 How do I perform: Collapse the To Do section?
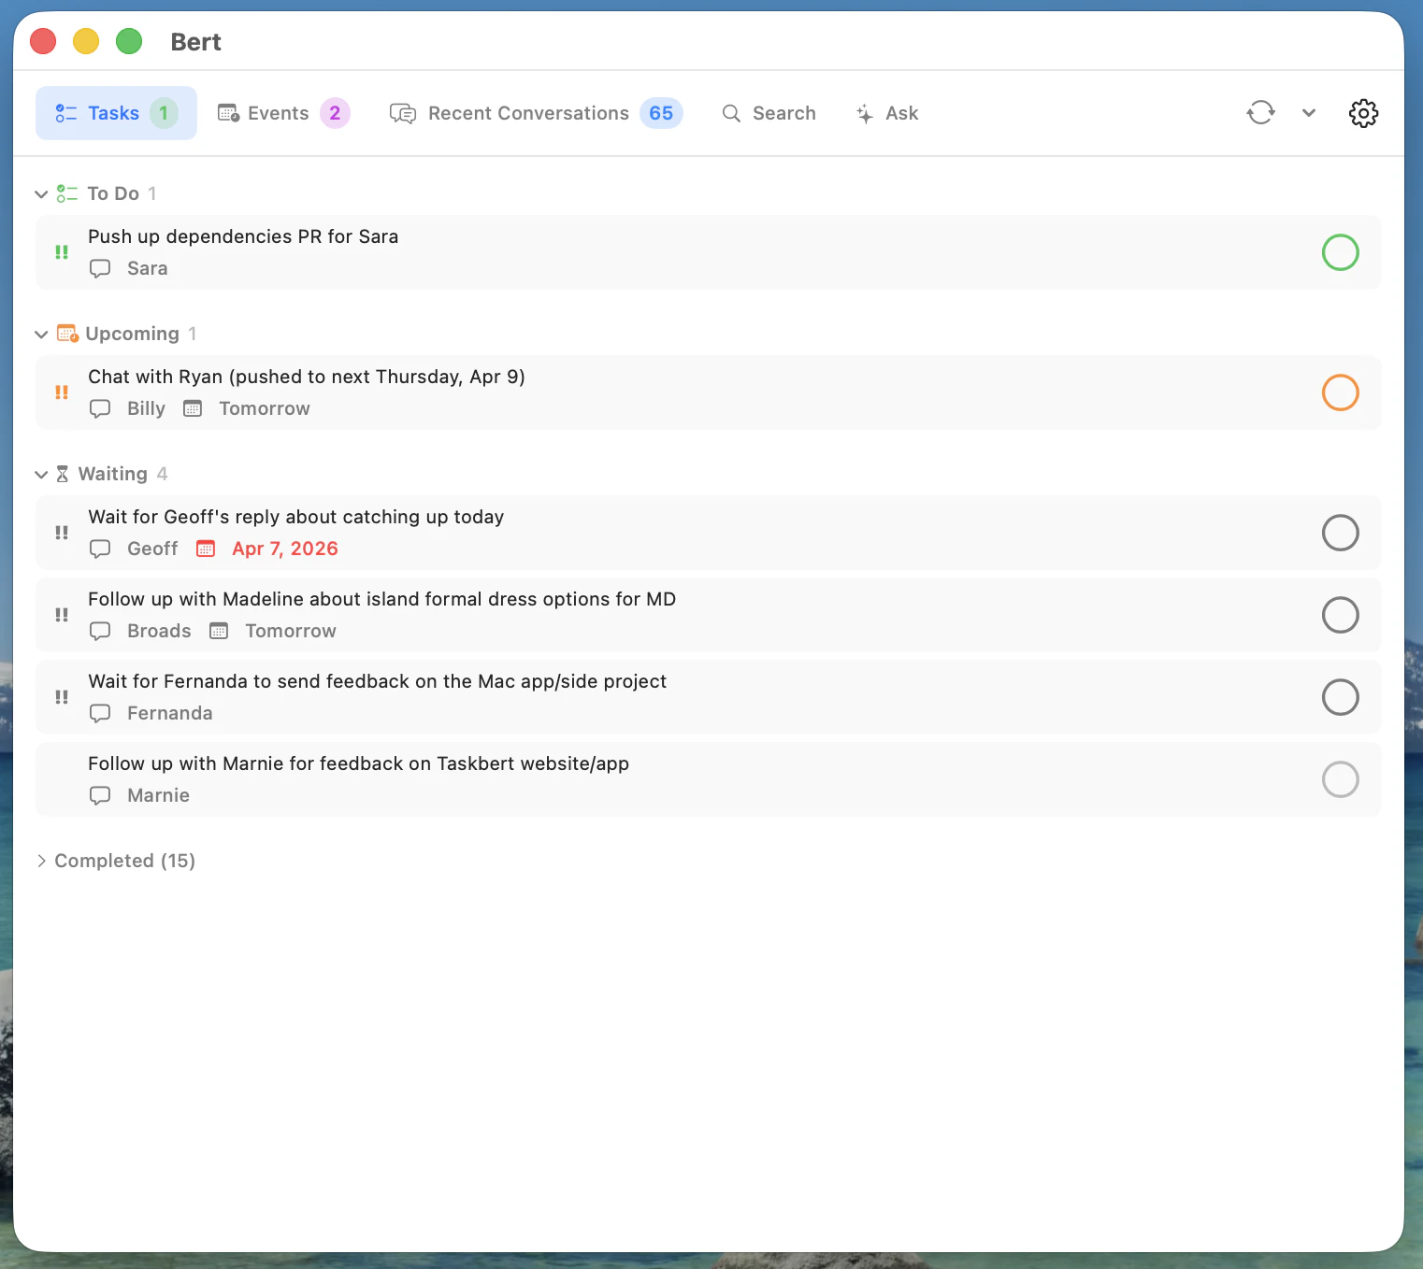pyautogui.click(x=41, y=193)
